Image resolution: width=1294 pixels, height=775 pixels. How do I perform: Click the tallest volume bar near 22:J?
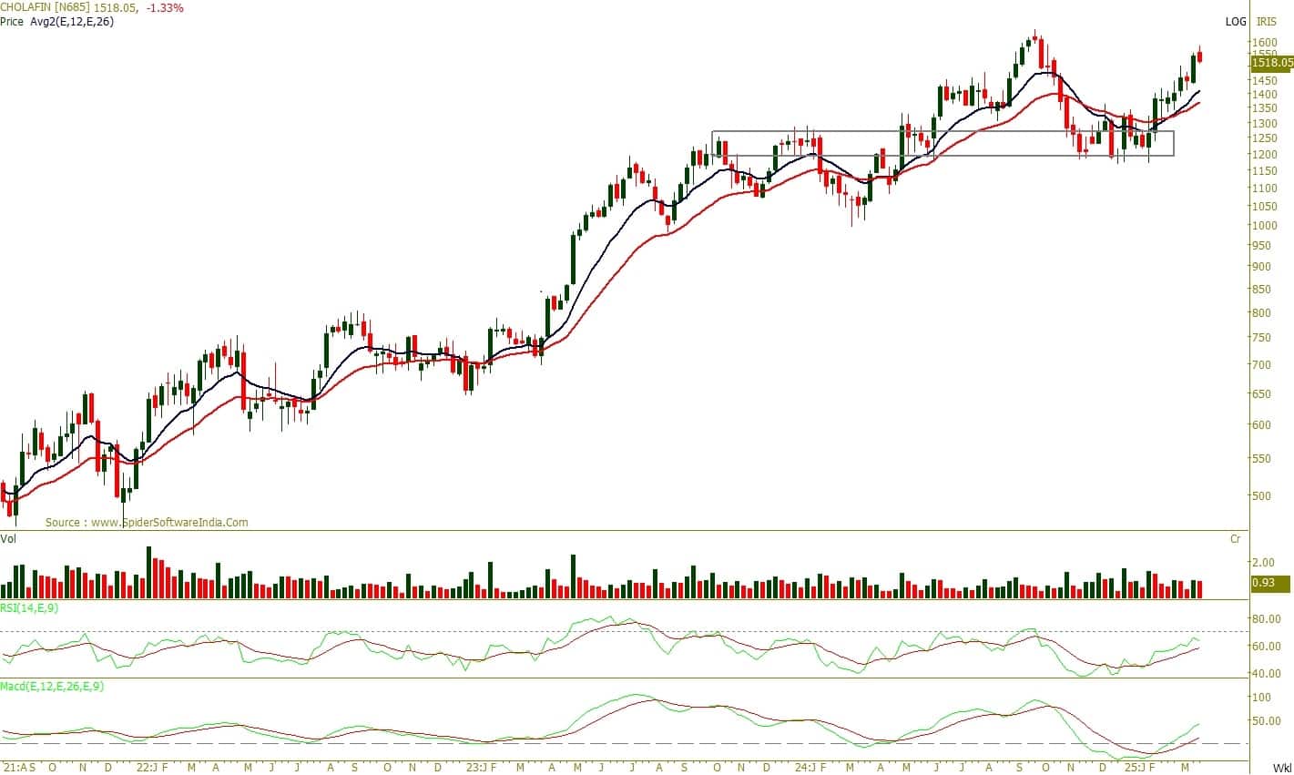148,572
